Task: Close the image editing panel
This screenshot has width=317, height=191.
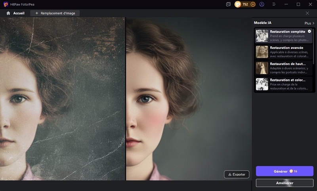Action: point(307,13)
